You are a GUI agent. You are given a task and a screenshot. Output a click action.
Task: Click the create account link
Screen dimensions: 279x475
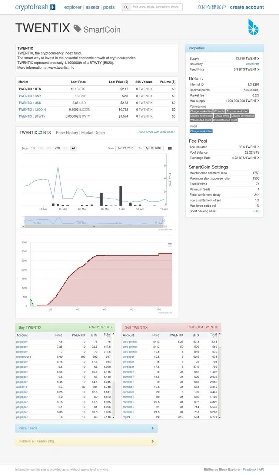click(247, 7)
